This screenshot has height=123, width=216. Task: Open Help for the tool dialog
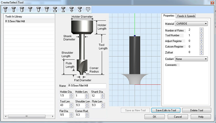pyautogui.click(x=201, y=117)
